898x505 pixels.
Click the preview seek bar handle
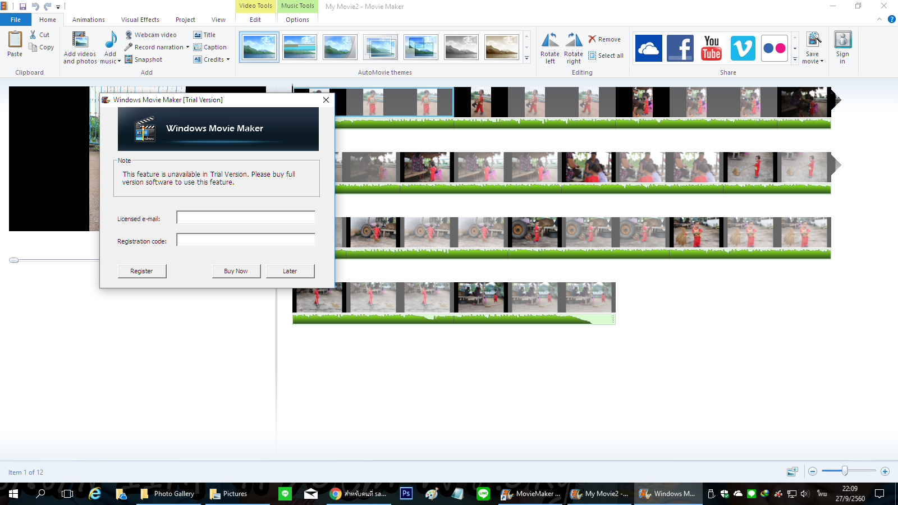[x=14, y=260]
